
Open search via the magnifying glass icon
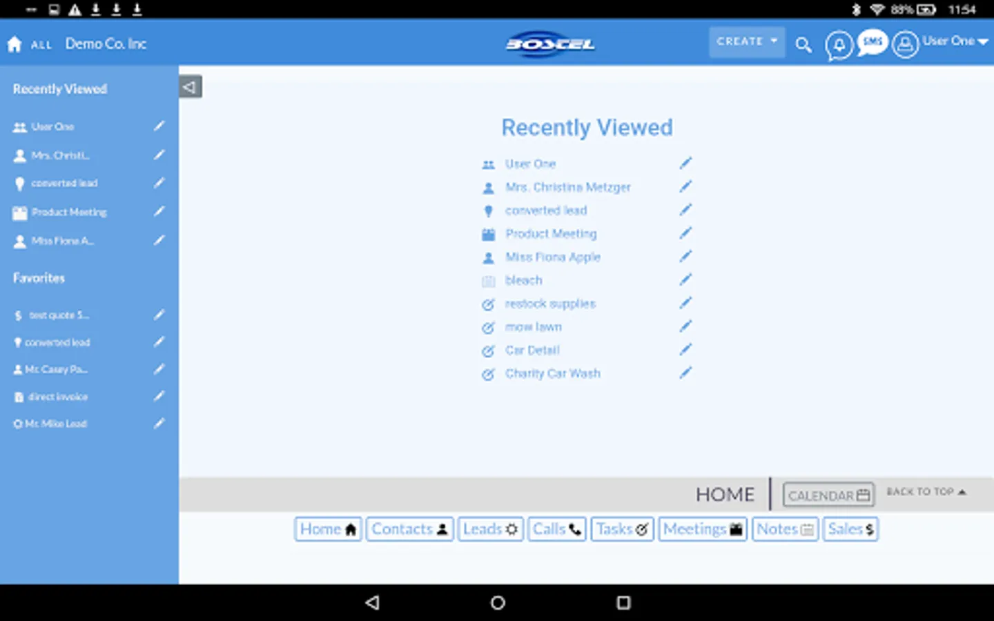[x=803, y=44]
